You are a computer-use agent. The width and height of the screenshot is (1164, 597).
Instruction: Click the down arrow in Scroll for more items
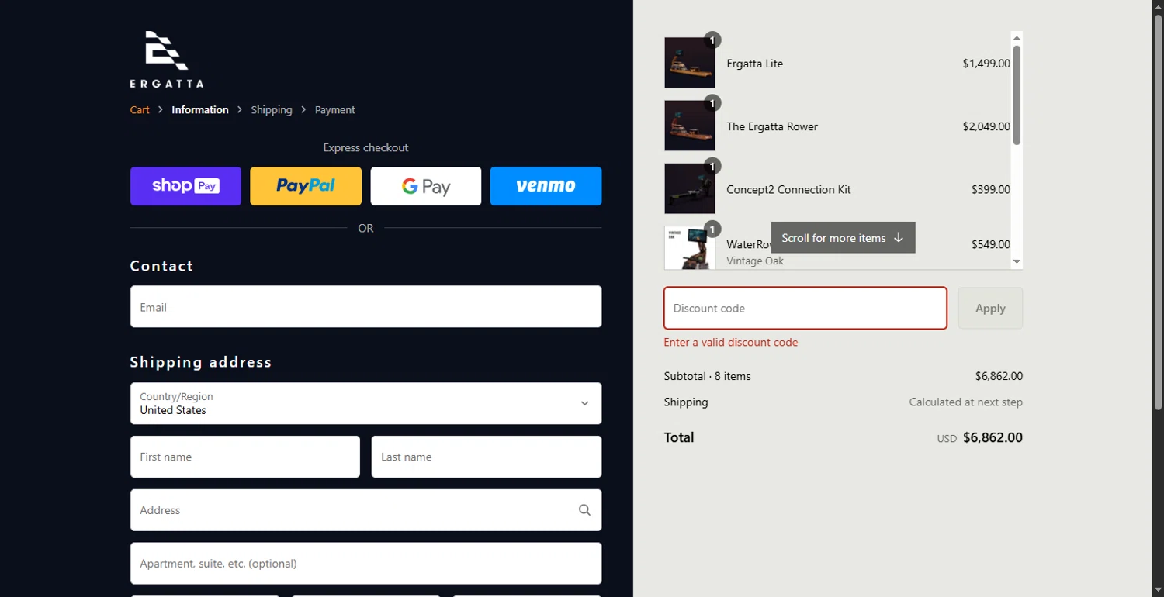[899, 237]
